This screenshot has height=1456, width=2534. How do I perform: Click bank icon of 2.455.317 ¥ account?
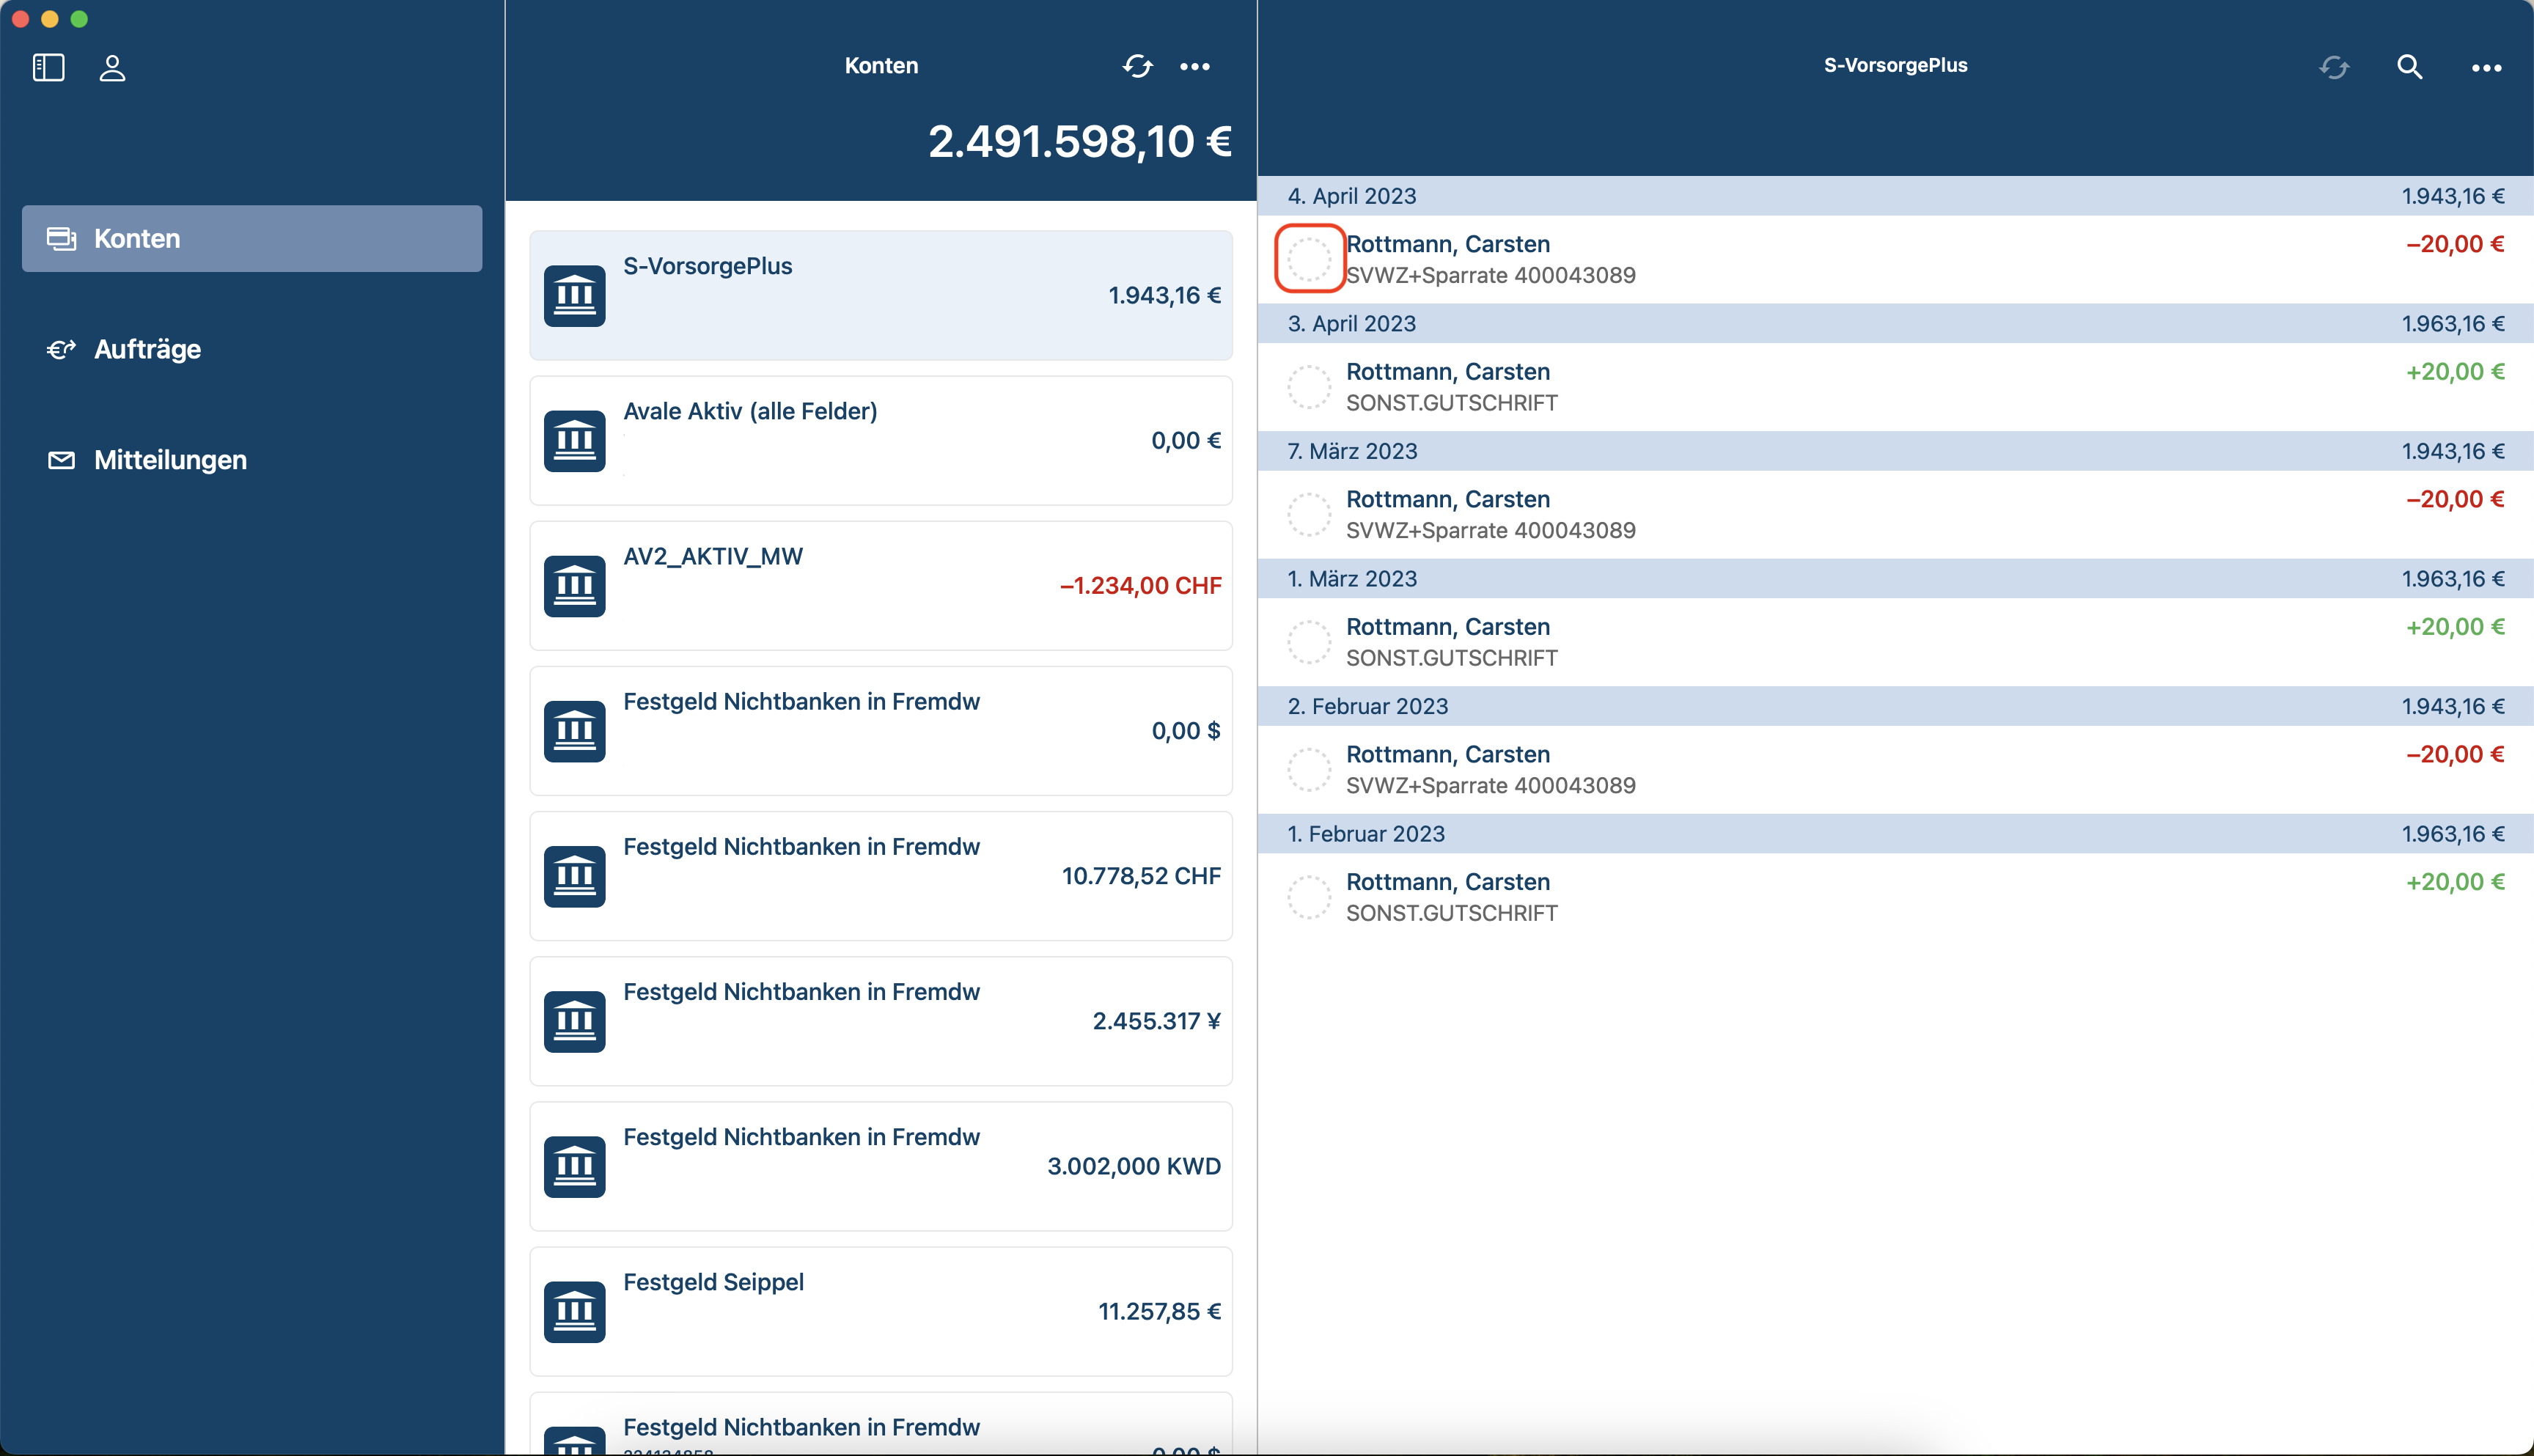pyautogui.click(x=574, y=1021)
